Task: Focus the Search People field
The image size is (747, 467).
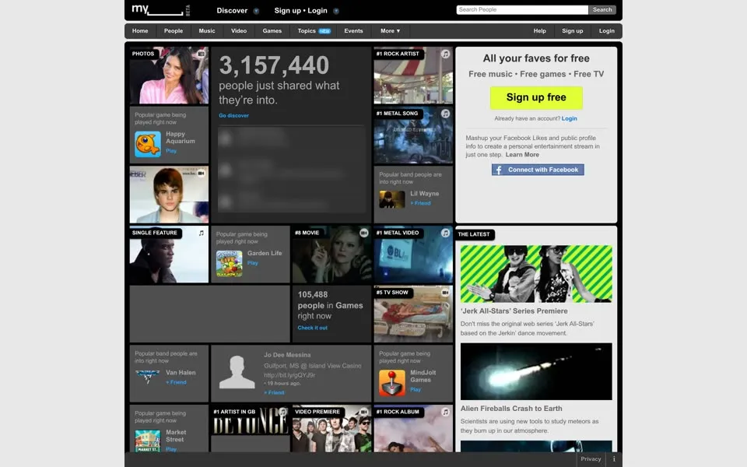Action: [522, 9]
